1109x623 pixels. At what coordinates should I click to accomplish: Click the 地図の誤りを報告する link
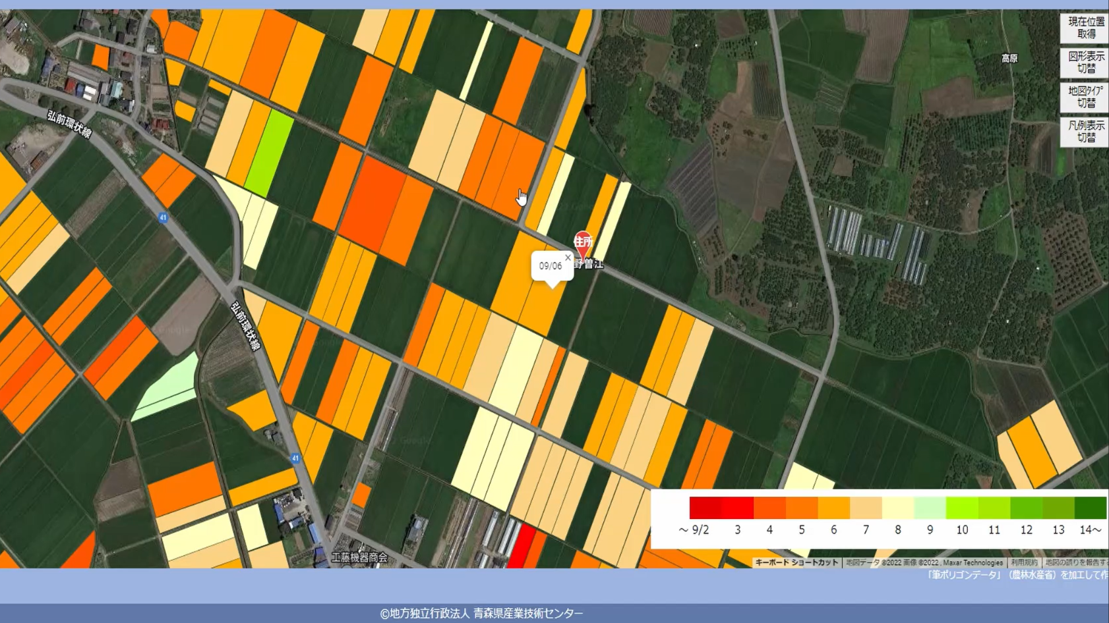point(1076,563)
